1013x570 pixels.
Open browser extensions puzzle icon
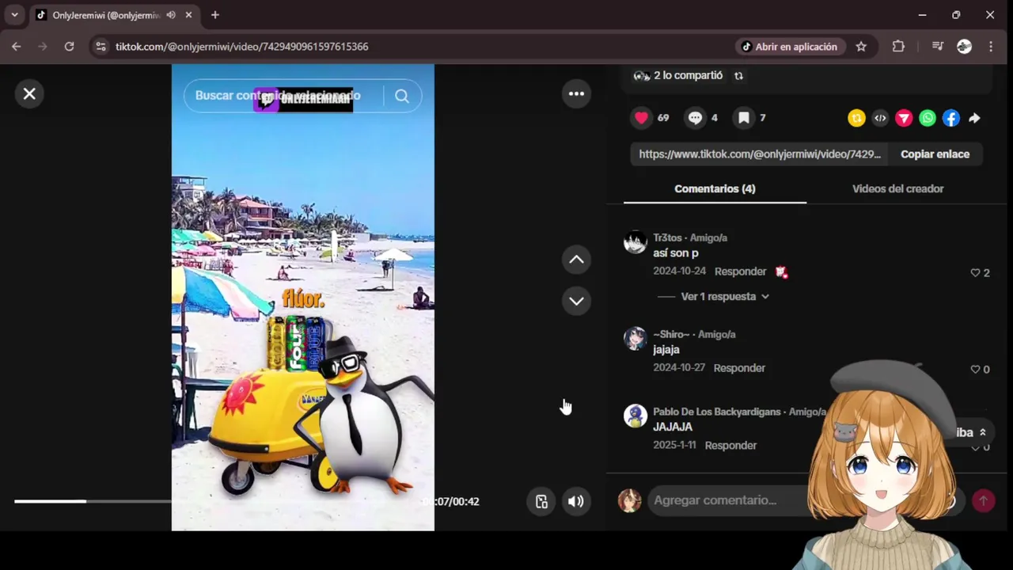pyautogui.click(x=898, y=47)
